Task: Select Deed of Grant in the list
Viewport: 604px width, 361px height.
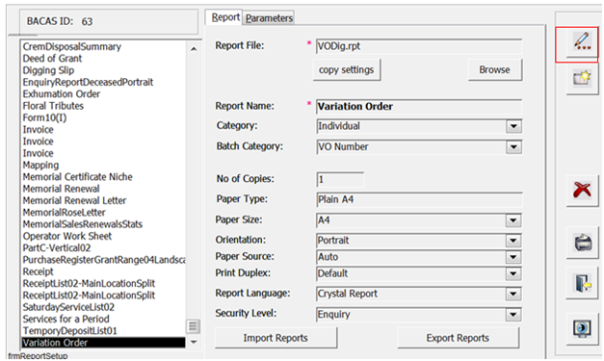Action: [x=52, y=59]
